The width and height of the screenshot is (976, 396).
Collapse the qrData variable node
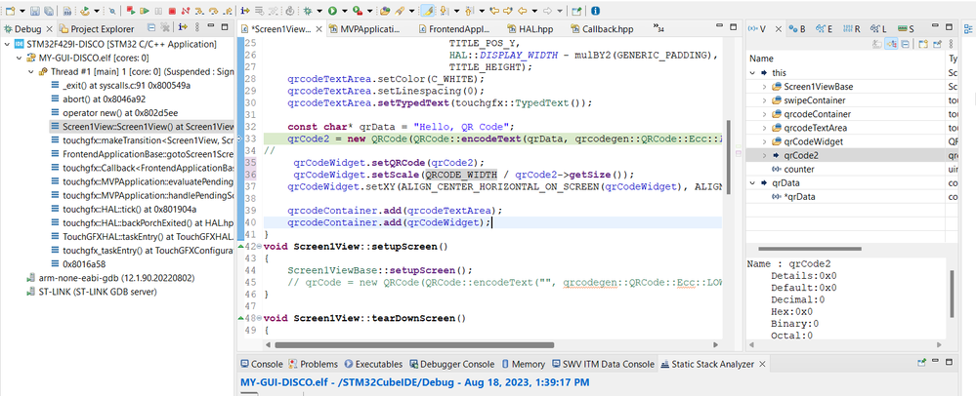[x=752, y=182]
